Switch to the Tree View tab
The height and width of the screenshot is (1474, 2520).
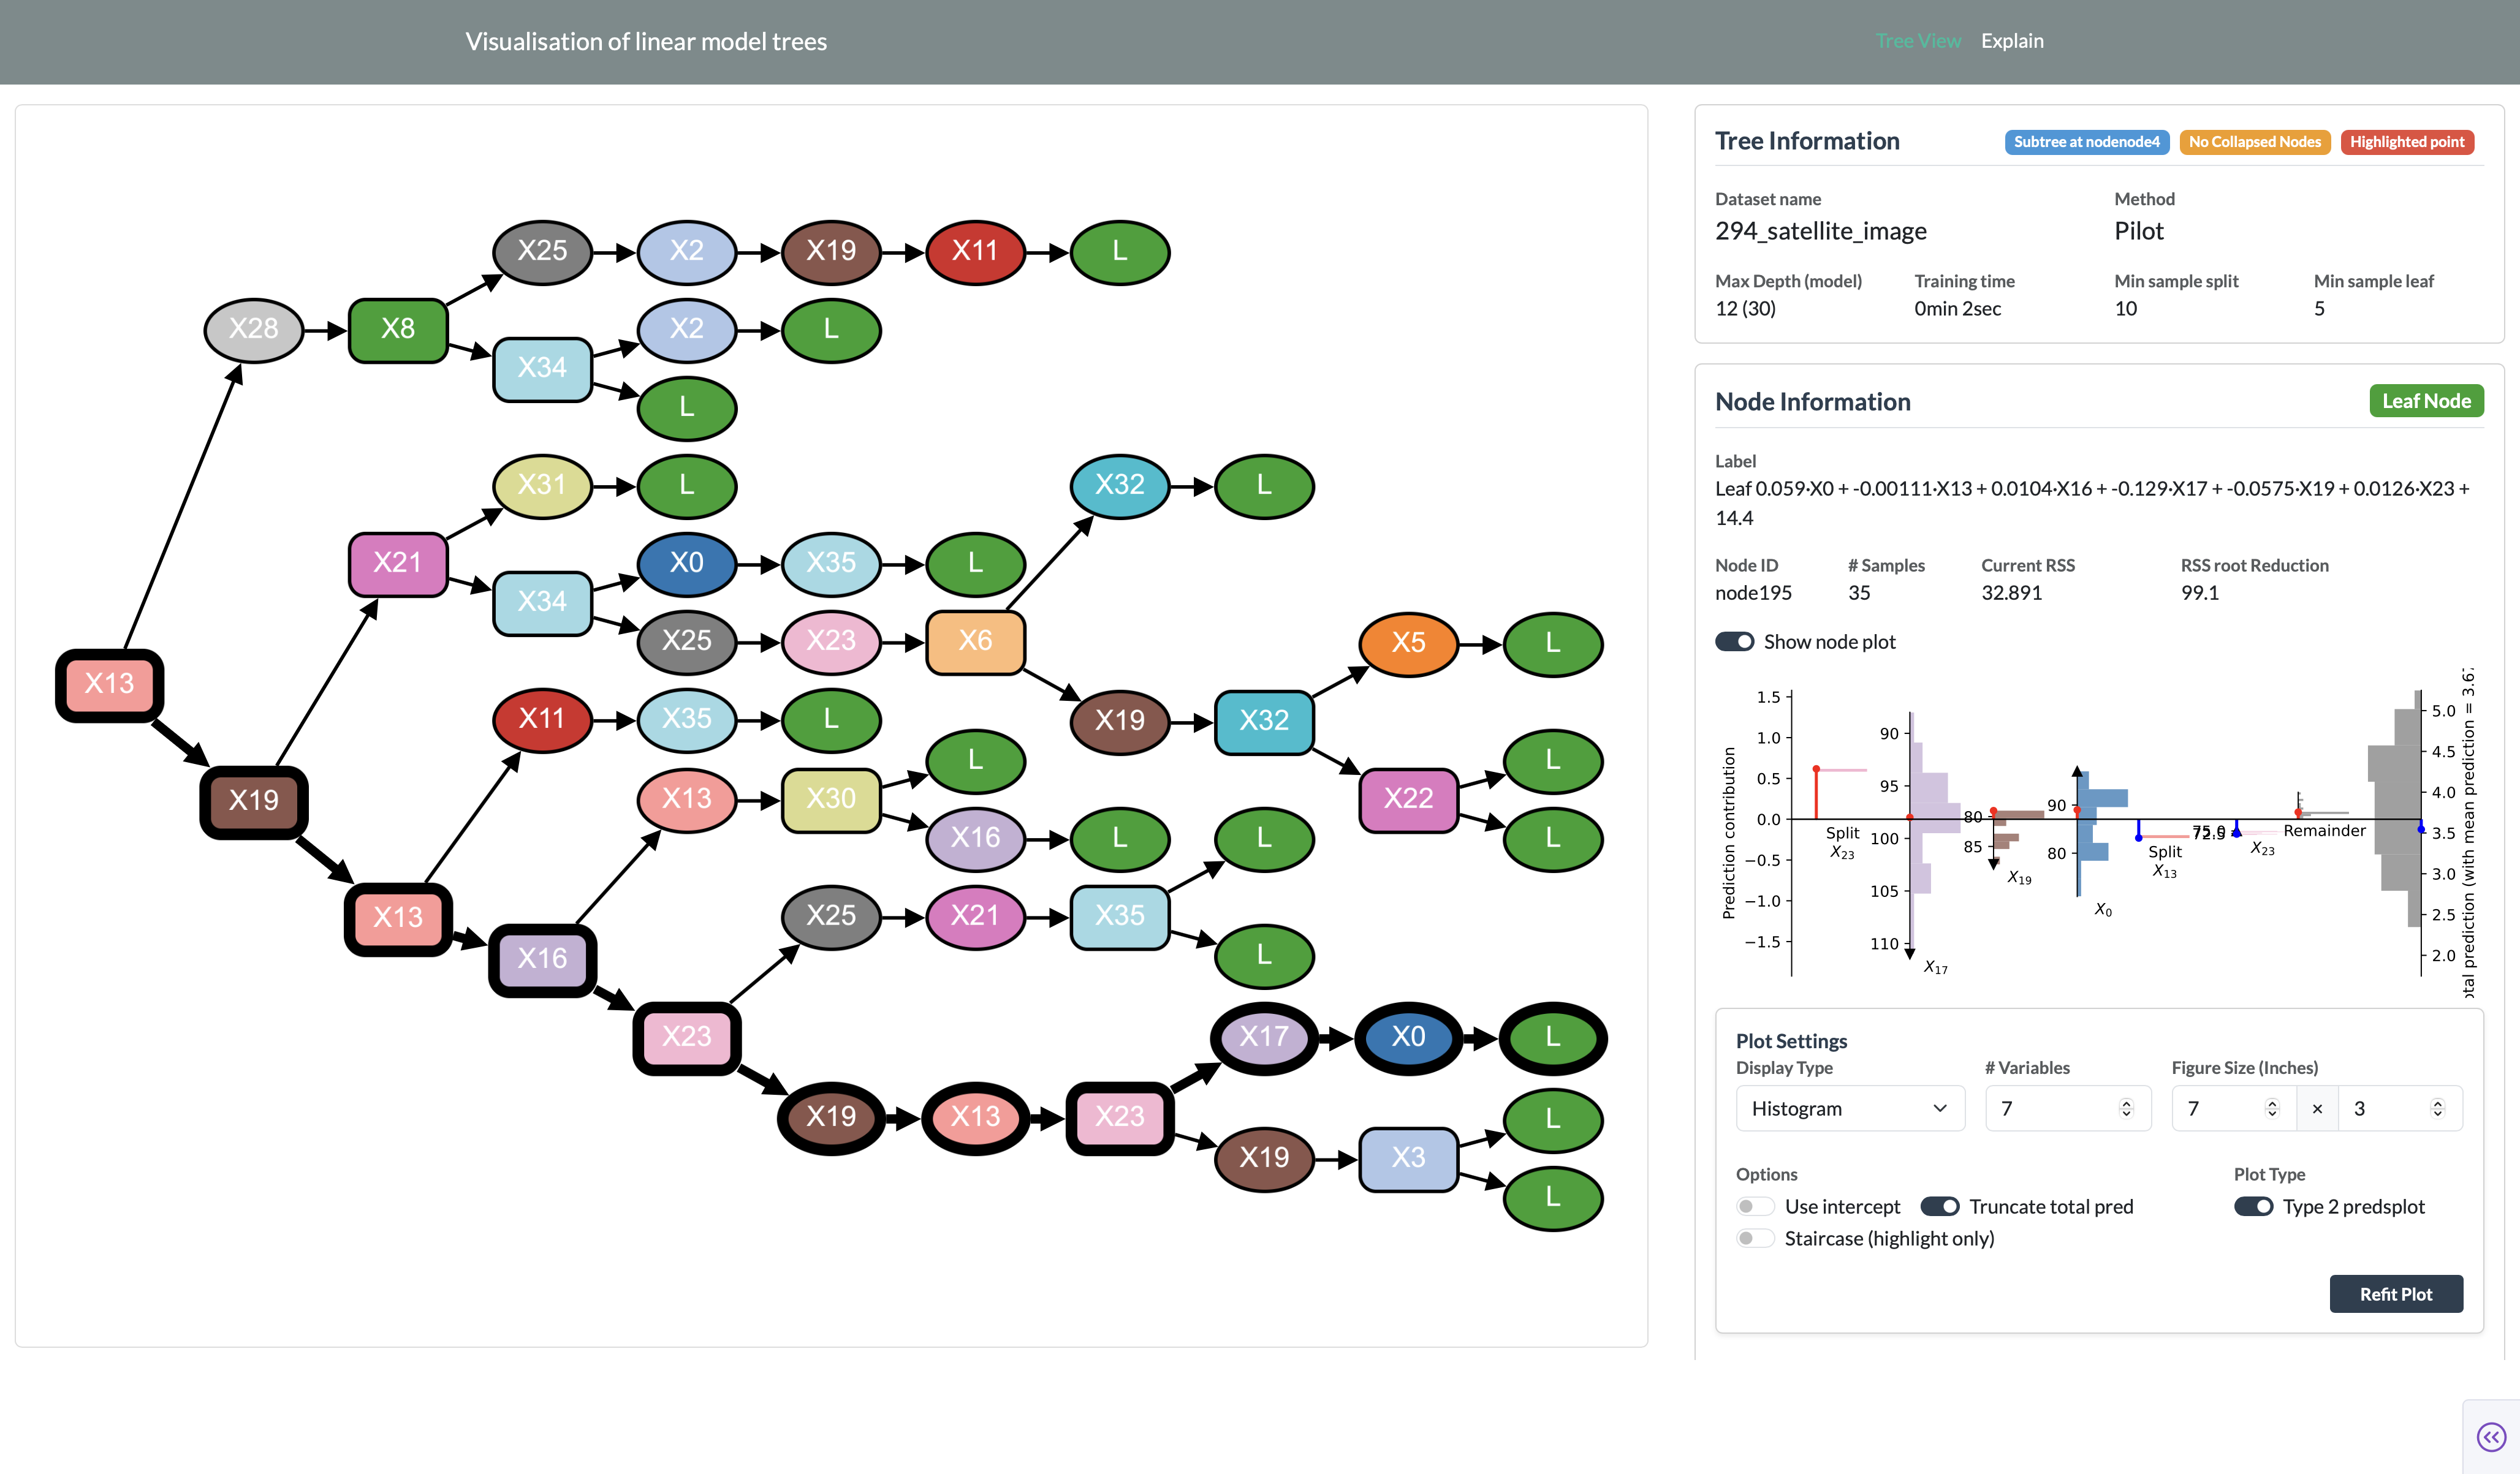pyautogui.click(x=1918, y=41)
